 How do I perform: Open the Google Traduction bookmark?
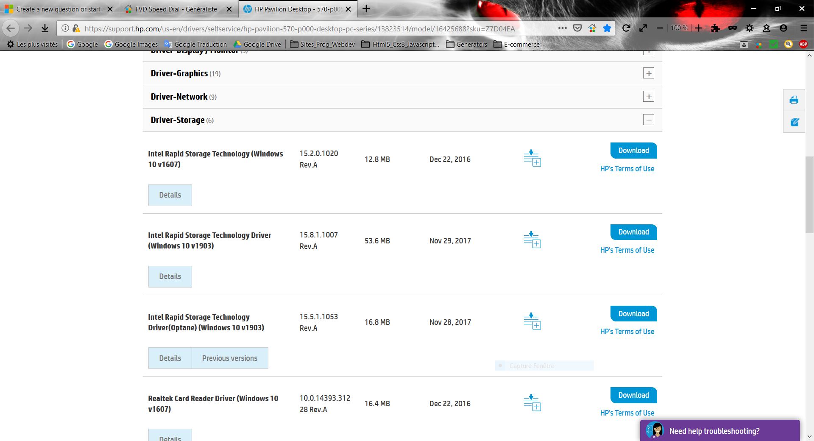pyautogui.click(x=195, y=44)
